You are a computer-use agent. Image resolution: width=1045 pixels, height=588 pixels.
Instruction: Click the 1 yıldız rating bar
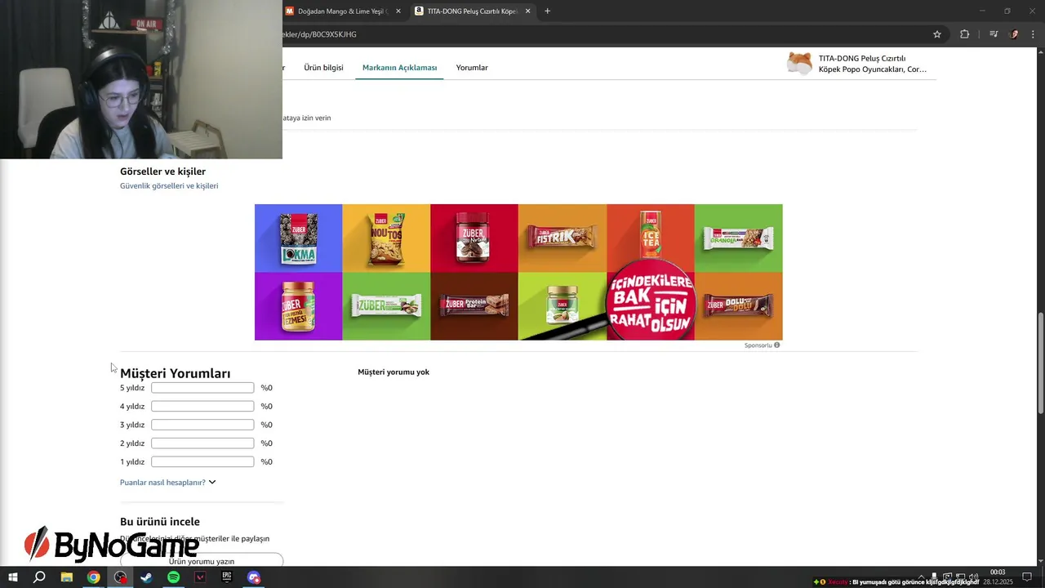pos(202,462)
